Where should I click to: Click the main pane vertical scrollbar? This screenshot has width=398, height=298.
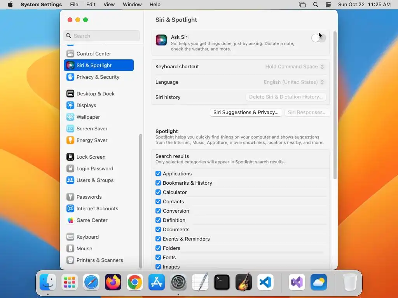click(x=335, y=105)
